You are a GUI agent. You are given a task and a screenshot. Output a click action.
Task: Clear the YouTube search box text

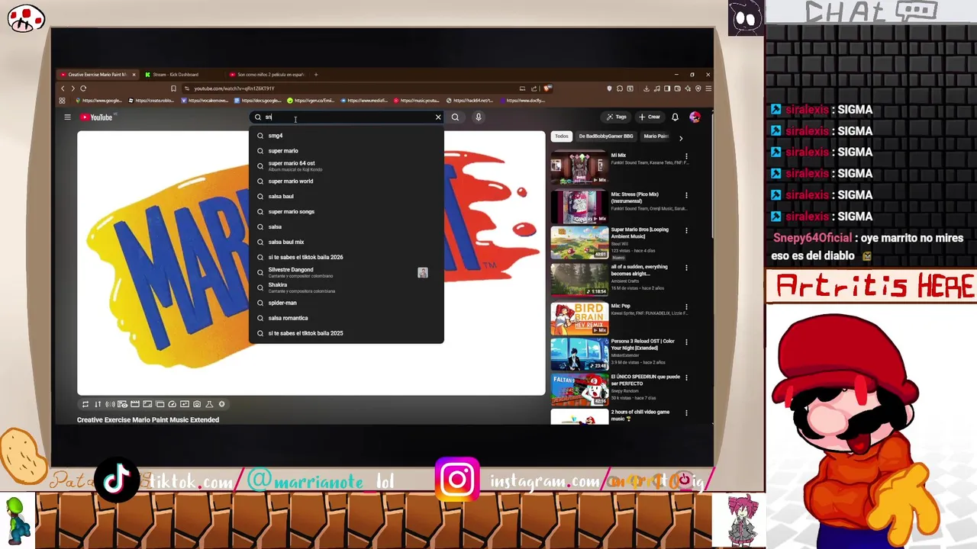438,117
